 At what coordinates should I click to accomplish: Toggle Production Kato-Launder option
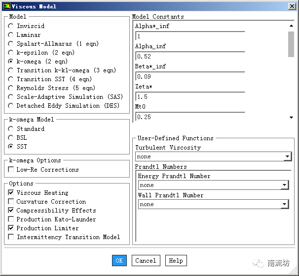pos(11,219)
